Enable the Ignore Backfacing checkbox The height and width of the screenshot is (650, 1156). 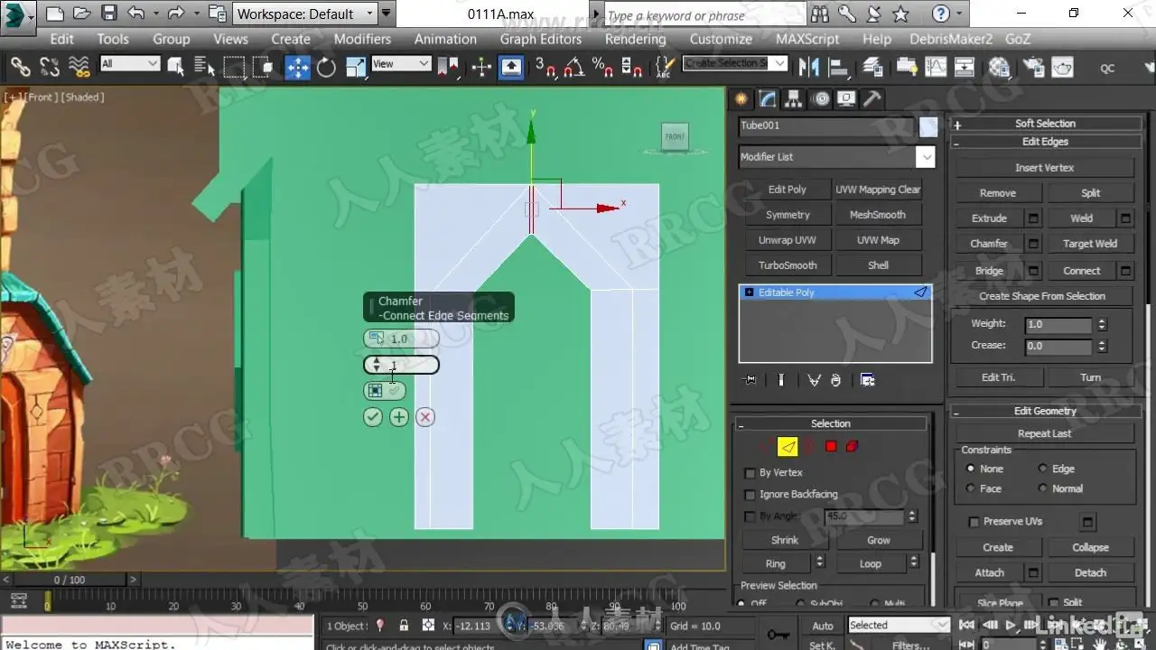click(750, 495)
